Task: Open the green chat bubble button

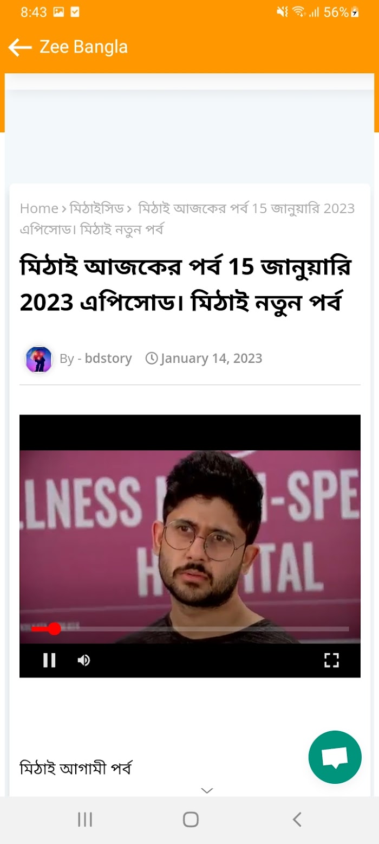Action: point(335,757)
